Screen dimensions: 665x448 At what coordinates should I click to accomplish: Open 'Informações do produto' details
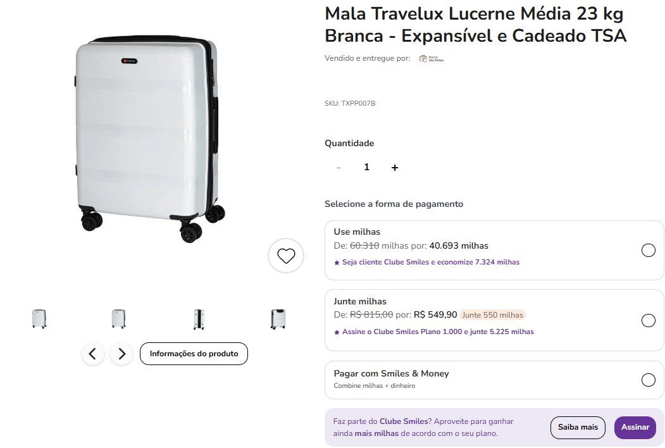[194, 354]
